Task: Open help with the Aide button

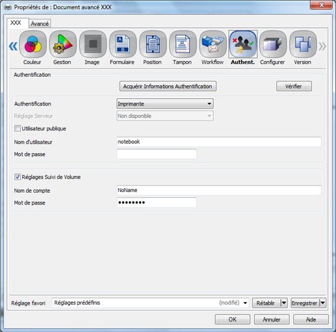Action: (311, 320)
